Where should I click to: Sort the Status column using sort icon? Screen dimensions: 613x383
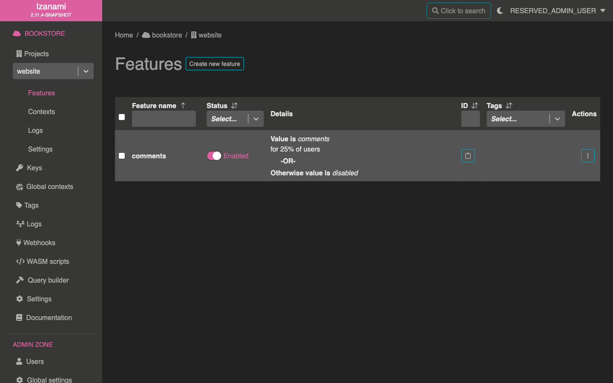coord(234,106)
